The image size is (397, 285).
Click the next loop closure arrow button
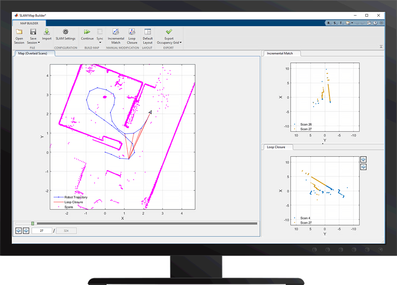pos(363,167)
